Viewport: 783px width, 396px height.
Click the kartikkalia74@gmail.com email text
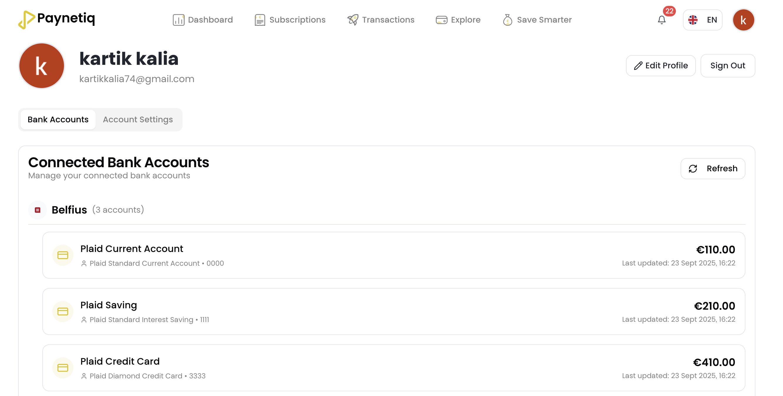[x=137, y=79]
